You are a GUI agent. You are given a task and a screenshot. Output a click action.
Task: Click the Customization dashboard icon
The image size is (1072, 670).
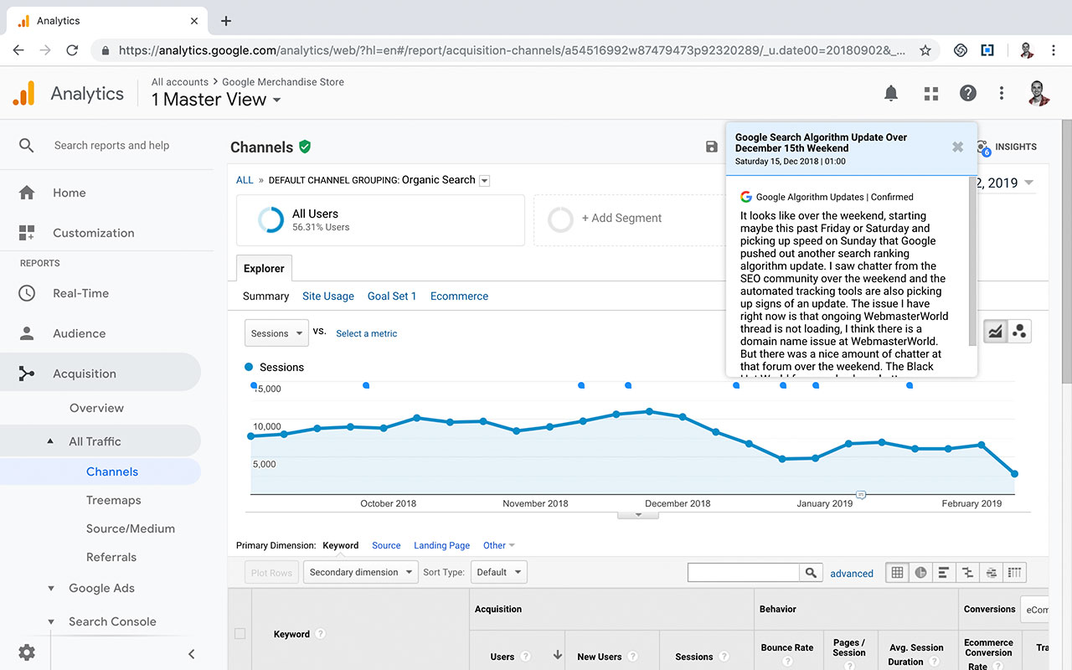tap(27, 233)
